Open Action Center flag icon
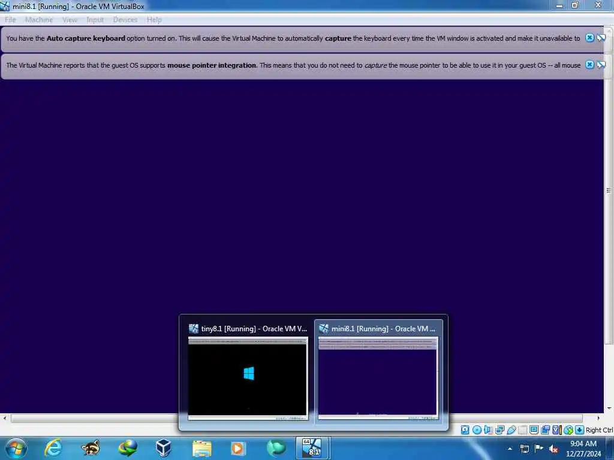This screenshot has height=460, width=614. 539,449
